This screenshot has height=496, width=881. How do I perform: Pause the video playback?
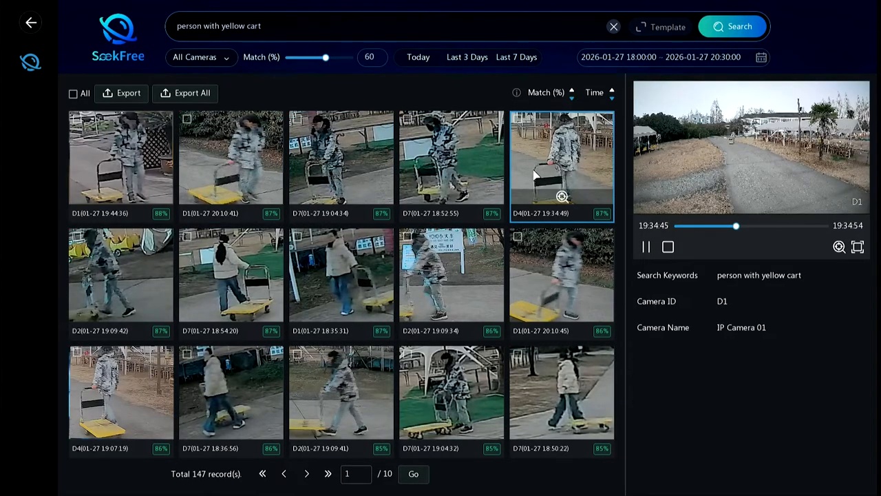[646, 247]
